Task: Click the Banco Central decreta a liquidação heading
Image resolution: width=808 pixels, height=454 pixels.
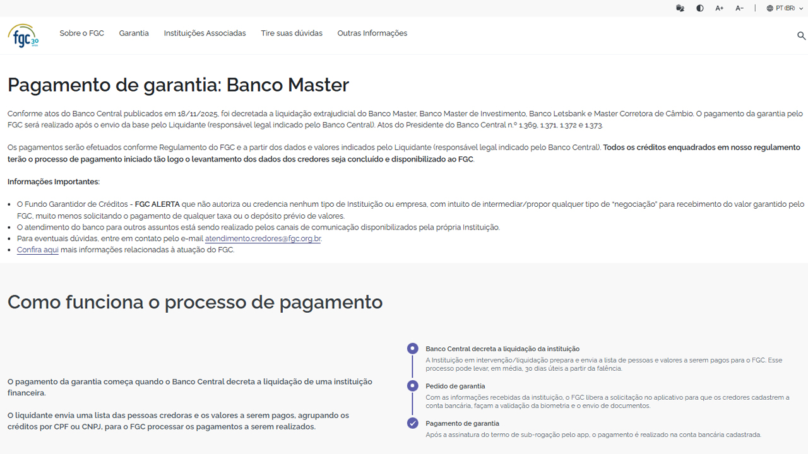Action: pyautogui.click(x=502, y=349)
